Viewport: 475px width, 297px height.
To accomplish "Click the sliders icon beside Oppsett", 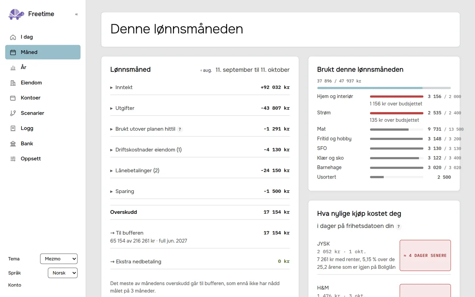I will pyautogui.click(x=13, y=159).
